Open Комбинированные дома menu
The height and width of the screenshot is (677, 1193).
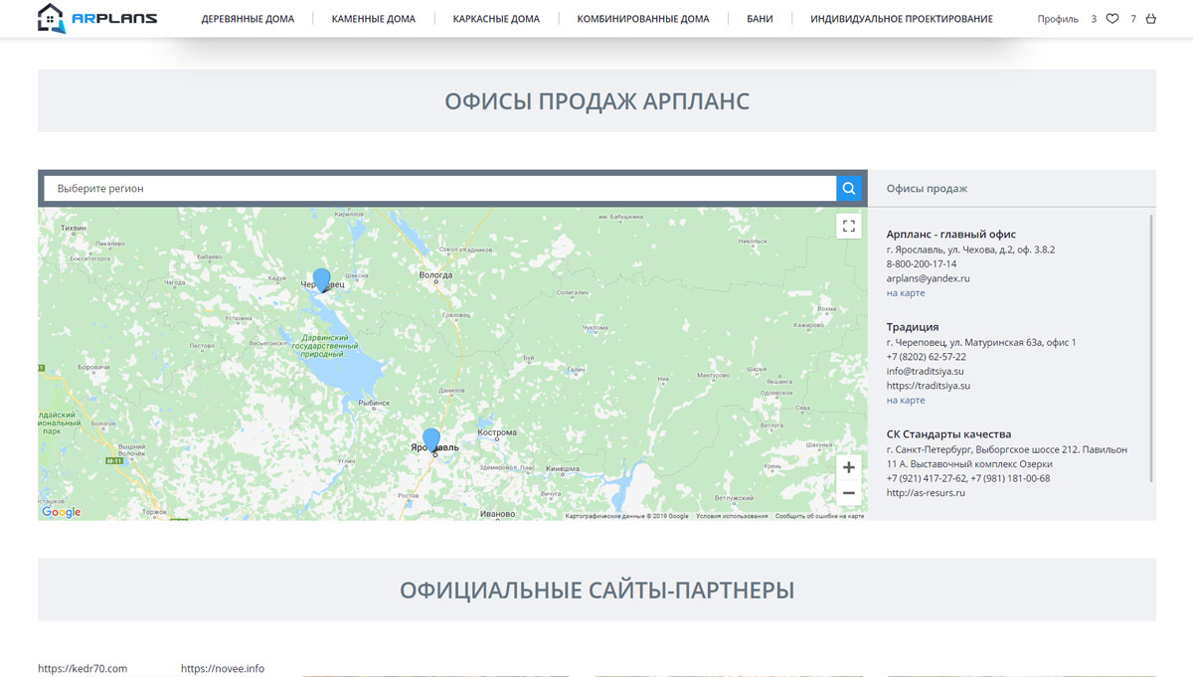point(643,19)
